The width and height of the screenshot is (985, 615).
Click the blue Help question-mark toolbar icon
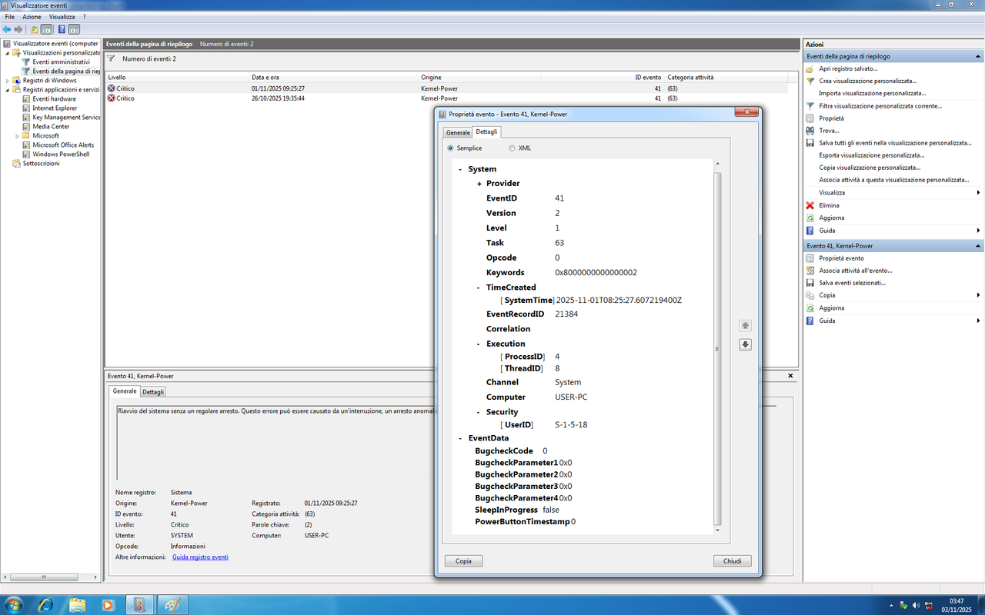coord(62,29)
